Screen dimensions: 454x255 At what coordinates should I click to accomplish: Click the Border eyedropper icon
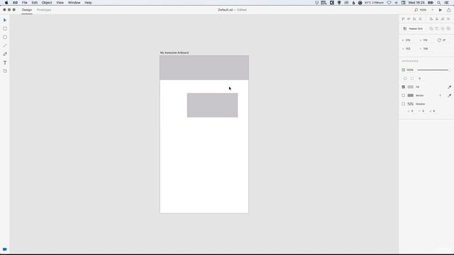click(x=449, y=96)
